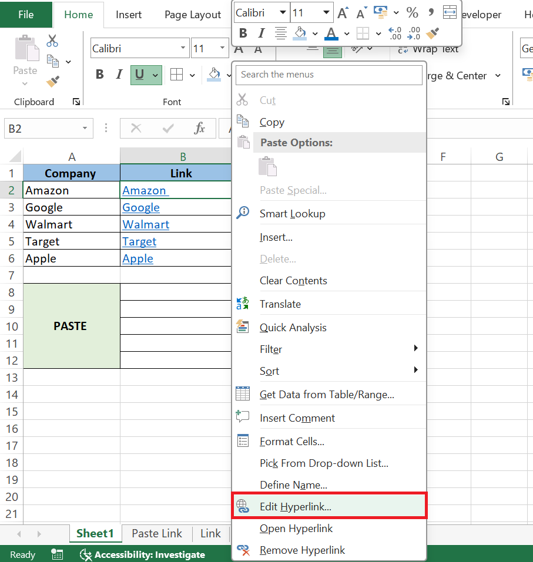Click the Apple hyperlink in cell B6
Viewport: 533px width, 562px height.
[x=138, y=259]
